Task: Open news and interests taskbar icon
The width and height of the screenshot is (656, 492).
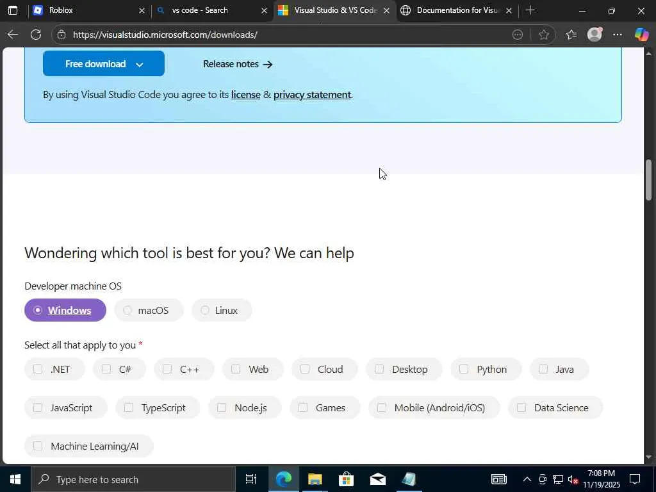Action: [498, 479]
